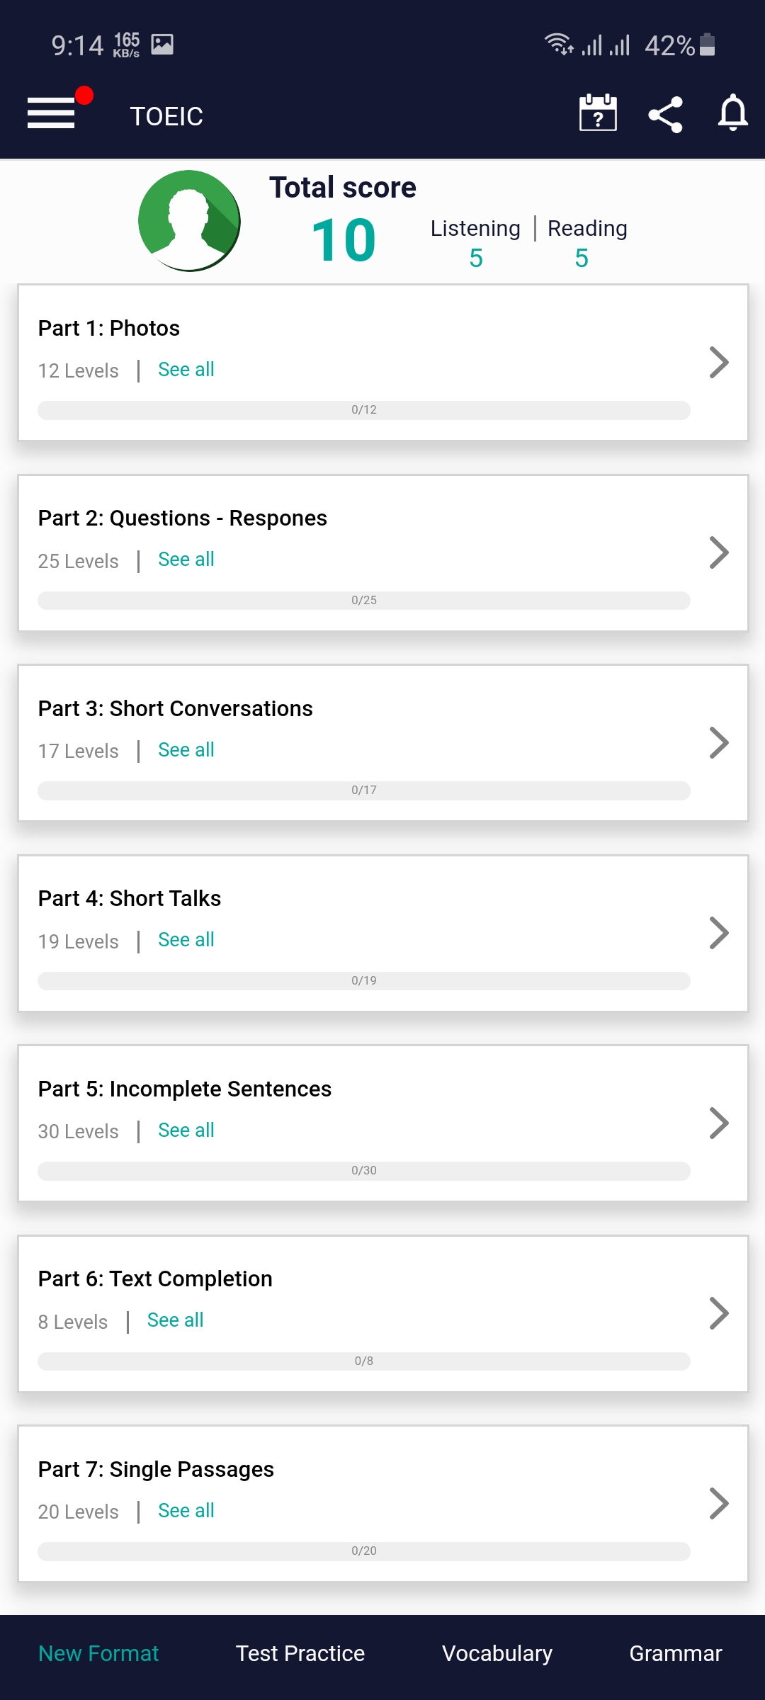This screenshot has width=765, height=1700.
Task: Switch to the Vocabulary tab
Action: (497, 1653)
